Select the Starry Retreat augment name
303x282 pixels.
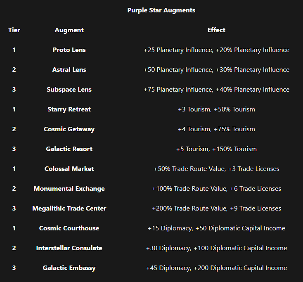[x=69, y=109]
